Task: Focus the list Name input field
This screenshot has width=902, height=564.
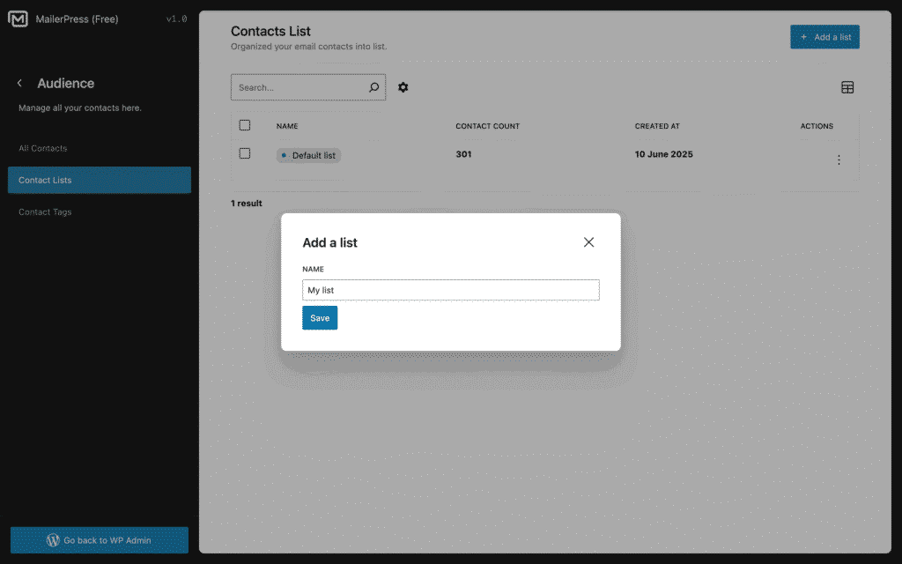Action: tap(450, 290)
